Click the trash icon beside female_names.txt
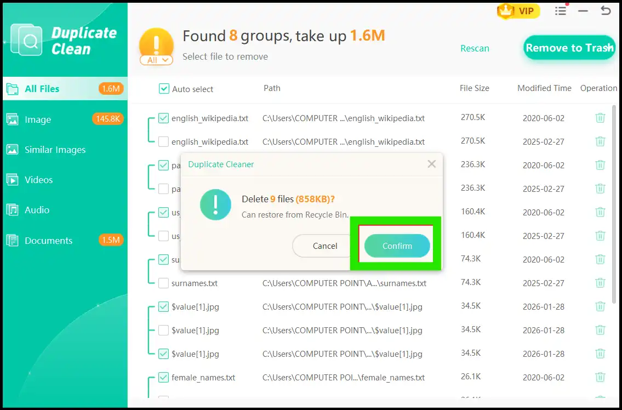The height and width of the screenshot is (410, 622). tap(600, 377)
